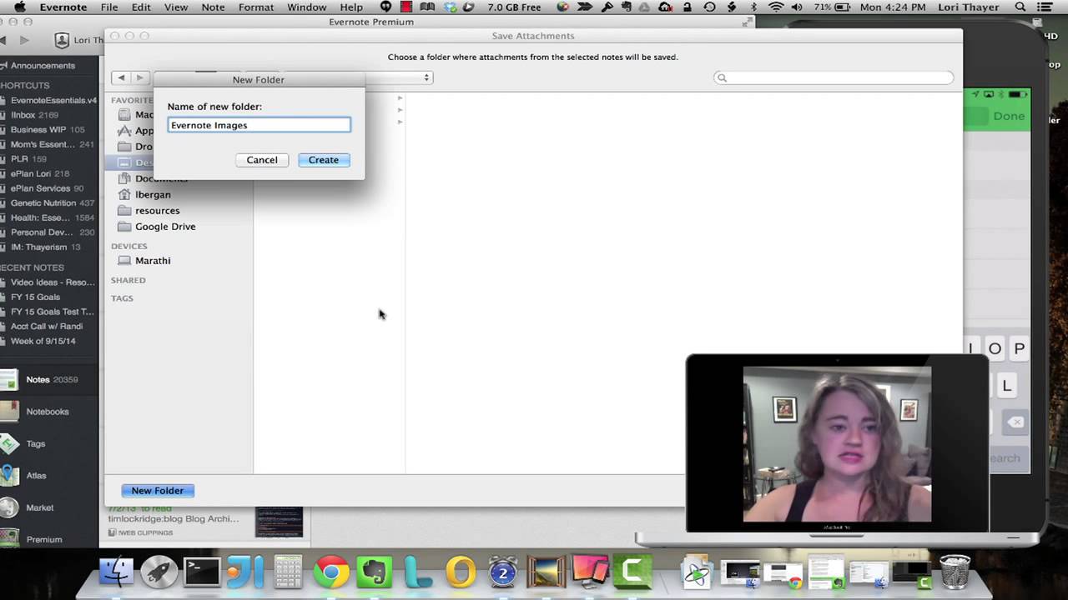This screenshot has width=1068, height=600.
Task: Open volume control in menu bar
Action: click(x=798, y=7)
